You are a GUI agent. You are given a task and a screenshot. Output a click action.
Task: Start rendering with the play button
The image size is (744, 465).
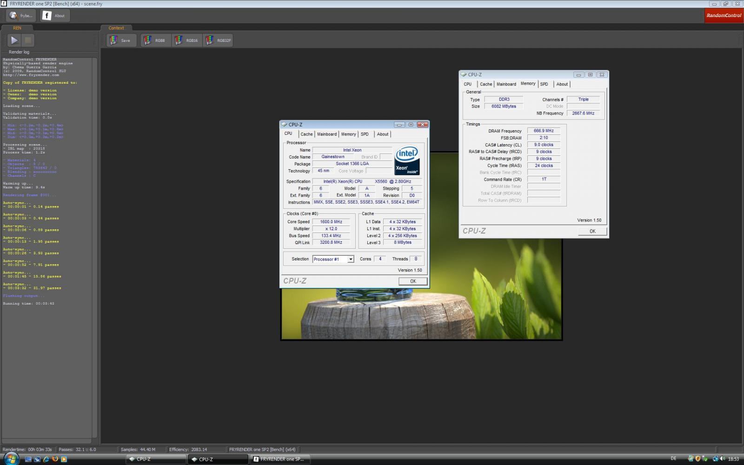[x=14, y=40]
